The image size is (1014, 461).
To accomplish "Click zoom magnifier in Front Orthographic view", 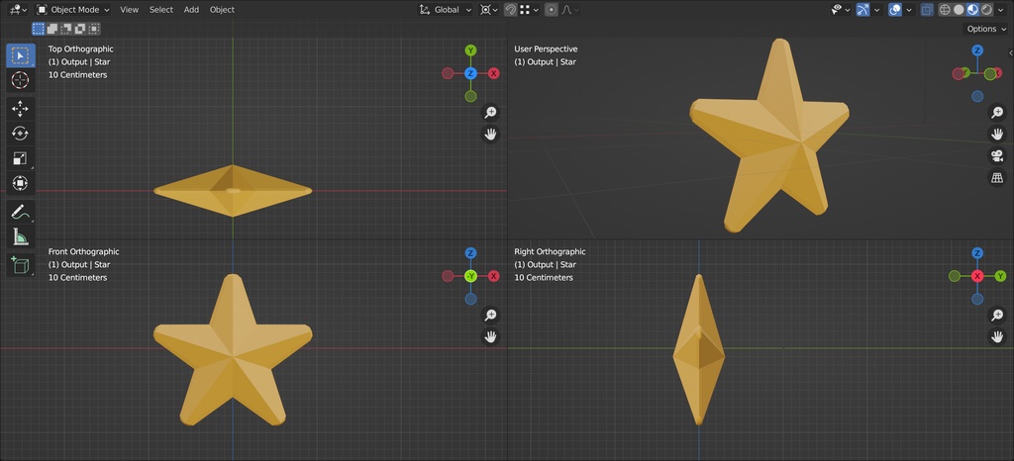I will click(491, 315).
